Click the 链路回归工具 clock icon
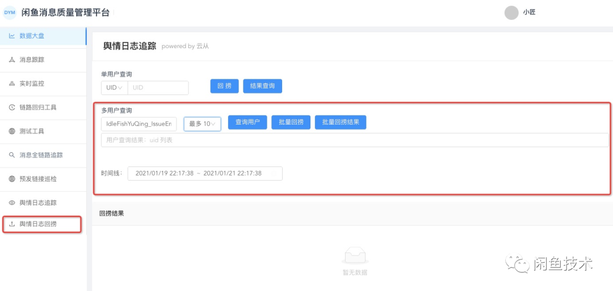The width and height of the screenshot is (613, 291). (12, 107)
